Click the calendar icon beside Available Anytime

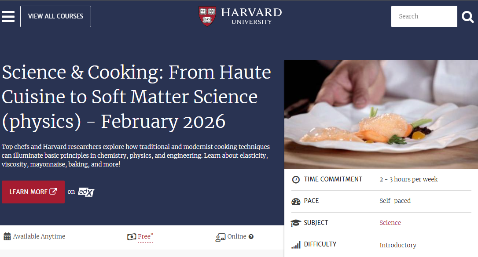click(x=7, y=237)
